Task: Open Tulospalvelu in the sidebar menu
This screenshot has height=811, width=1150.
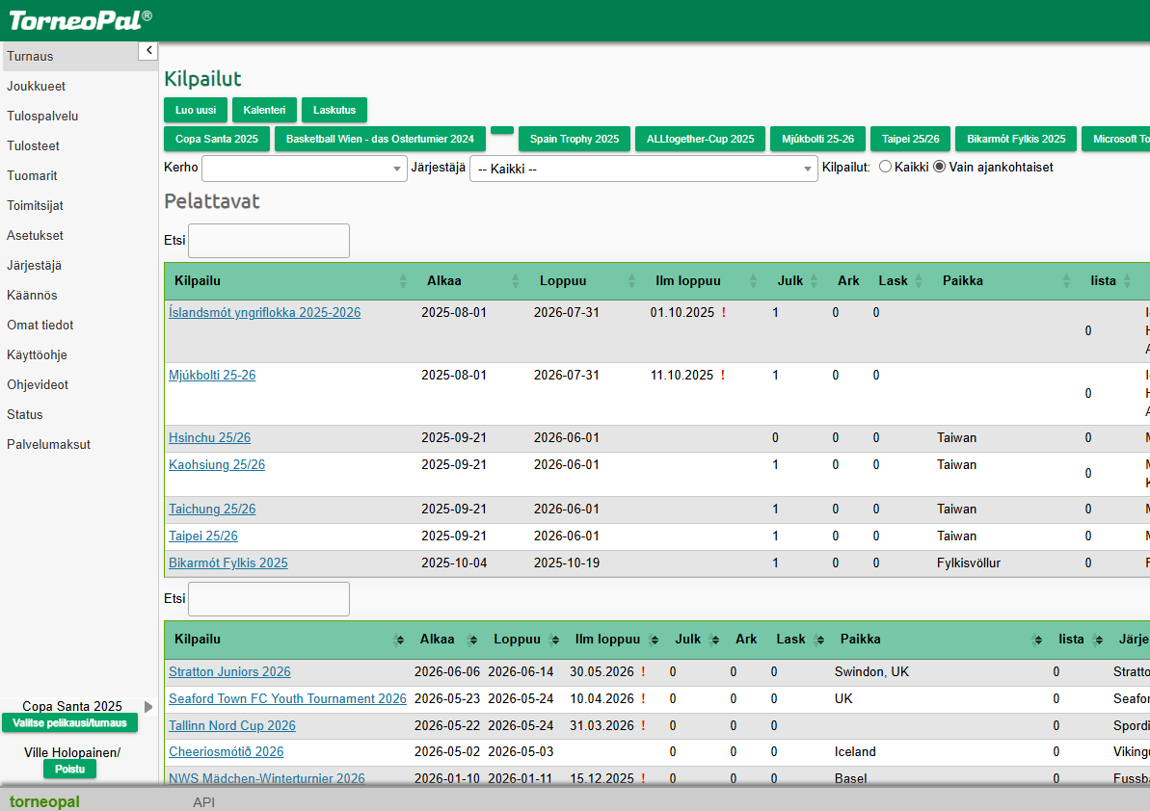Action: [42, 116]
